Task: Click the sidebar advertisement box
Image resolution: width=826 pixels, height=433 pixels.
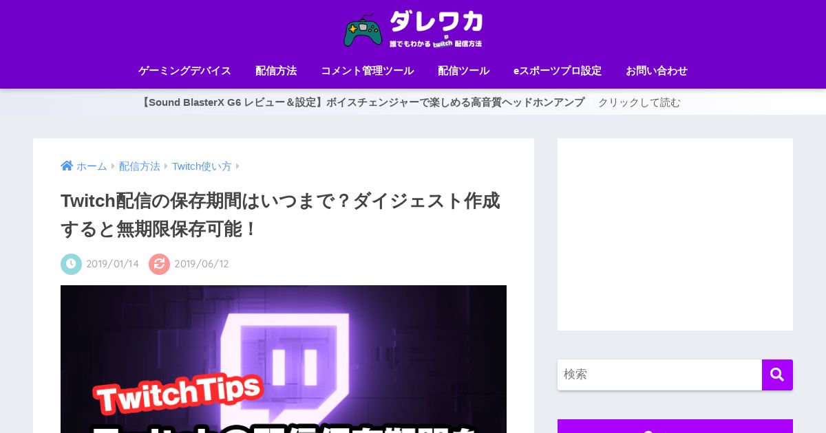Action: coord(675,234)
